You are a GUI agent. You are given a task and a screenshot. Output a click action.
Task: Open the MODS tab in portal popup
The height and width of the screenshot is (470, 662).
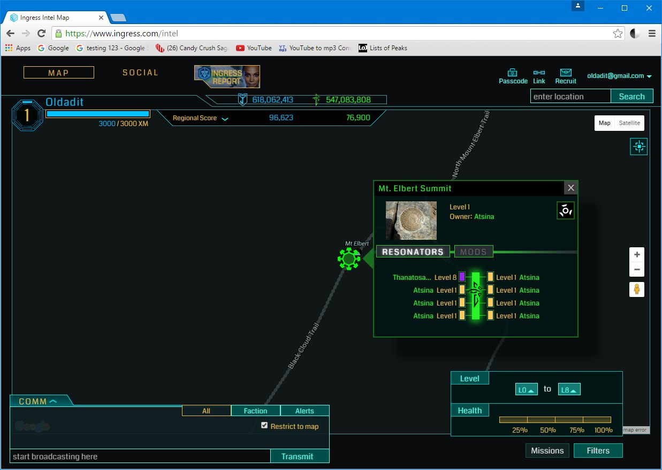(x=474, y=252)
